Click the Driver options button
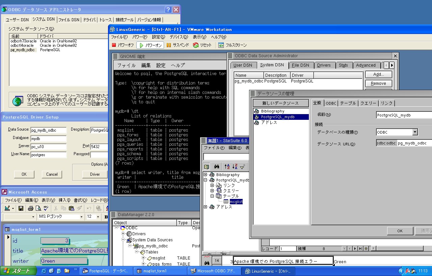The height and width of the screenshot is (276, 432). pos(95,174)
